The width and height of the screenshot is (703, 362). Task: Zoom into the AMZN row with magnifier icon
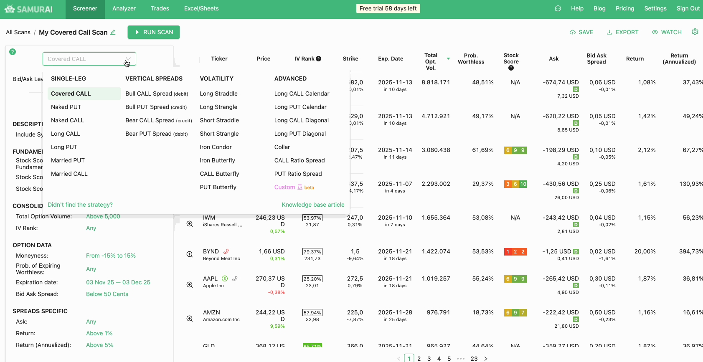coord(190,319)
